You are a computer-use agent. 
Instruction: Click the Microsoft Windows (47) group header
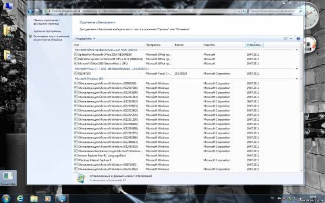tap(89, 78)
